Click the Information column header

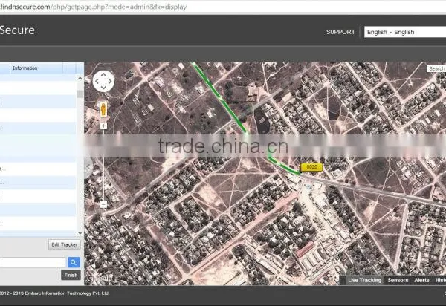(x=36, y=68)
